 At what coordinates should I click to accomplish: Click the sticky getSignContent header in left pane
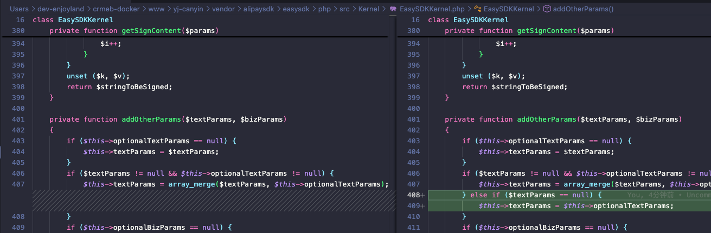[x=133, y=31]
